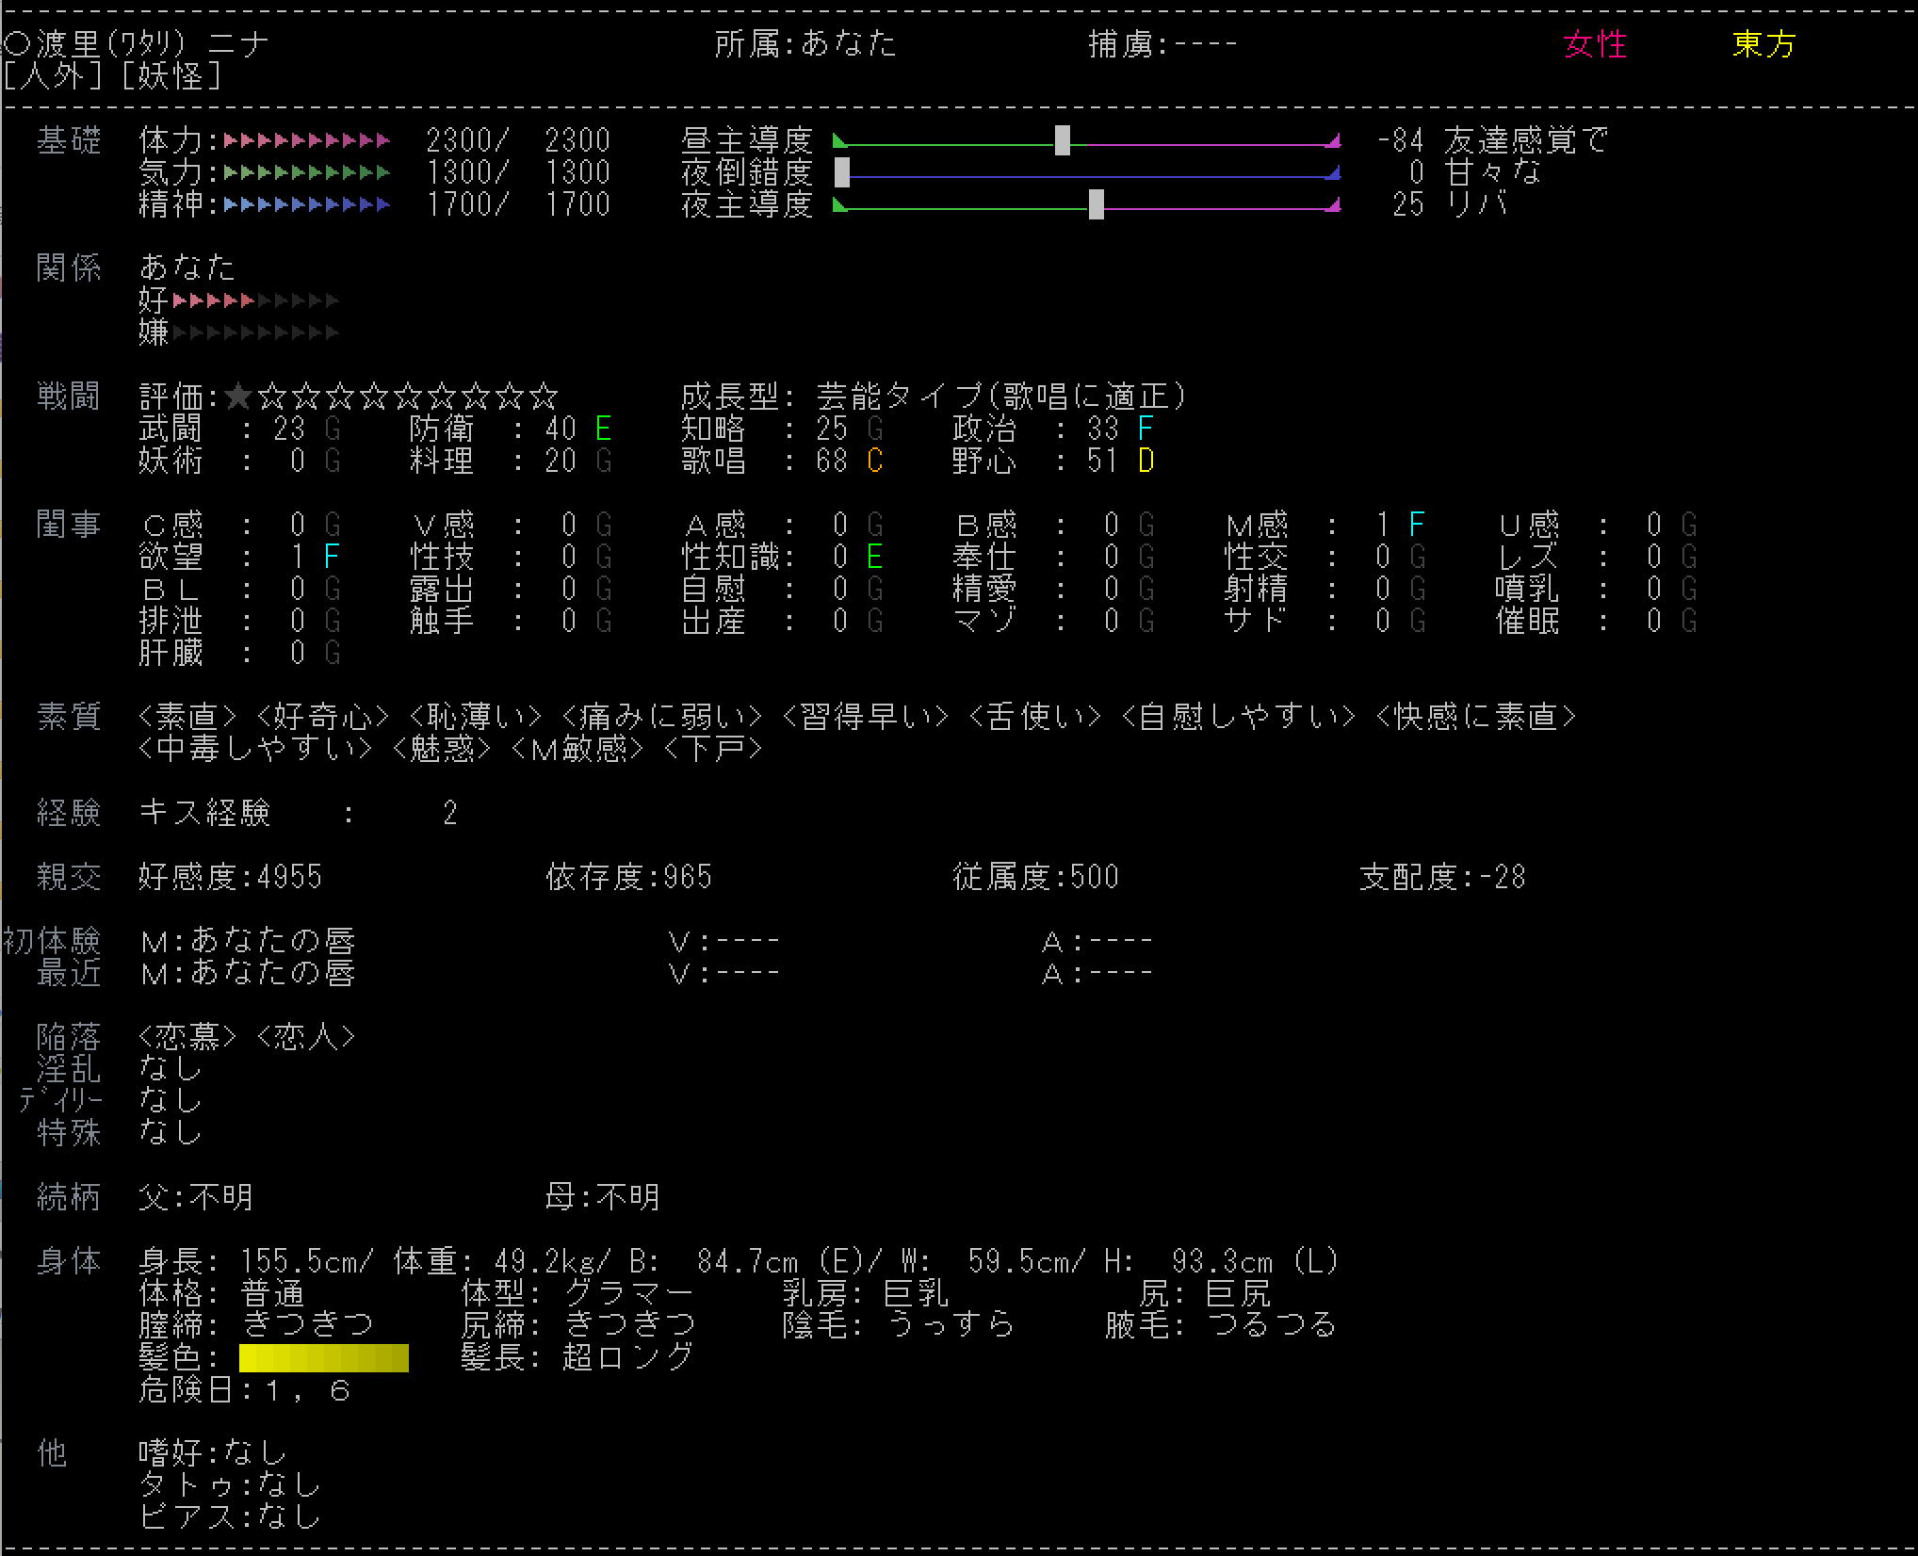
Task: Click the 昼主導度 slider handle
Action: tap(1062, 140)
